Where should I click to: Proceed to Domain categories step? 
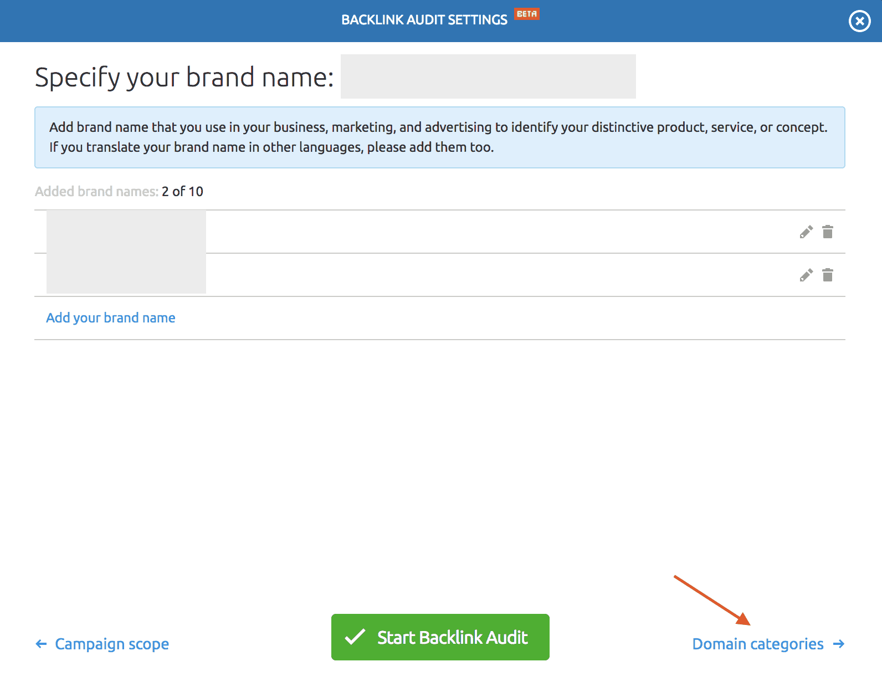757,644
